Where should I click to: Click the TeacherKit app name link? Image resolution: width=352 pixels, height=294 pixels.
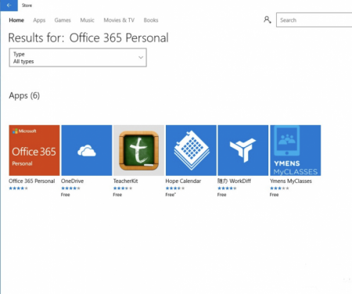coord(125,181)
